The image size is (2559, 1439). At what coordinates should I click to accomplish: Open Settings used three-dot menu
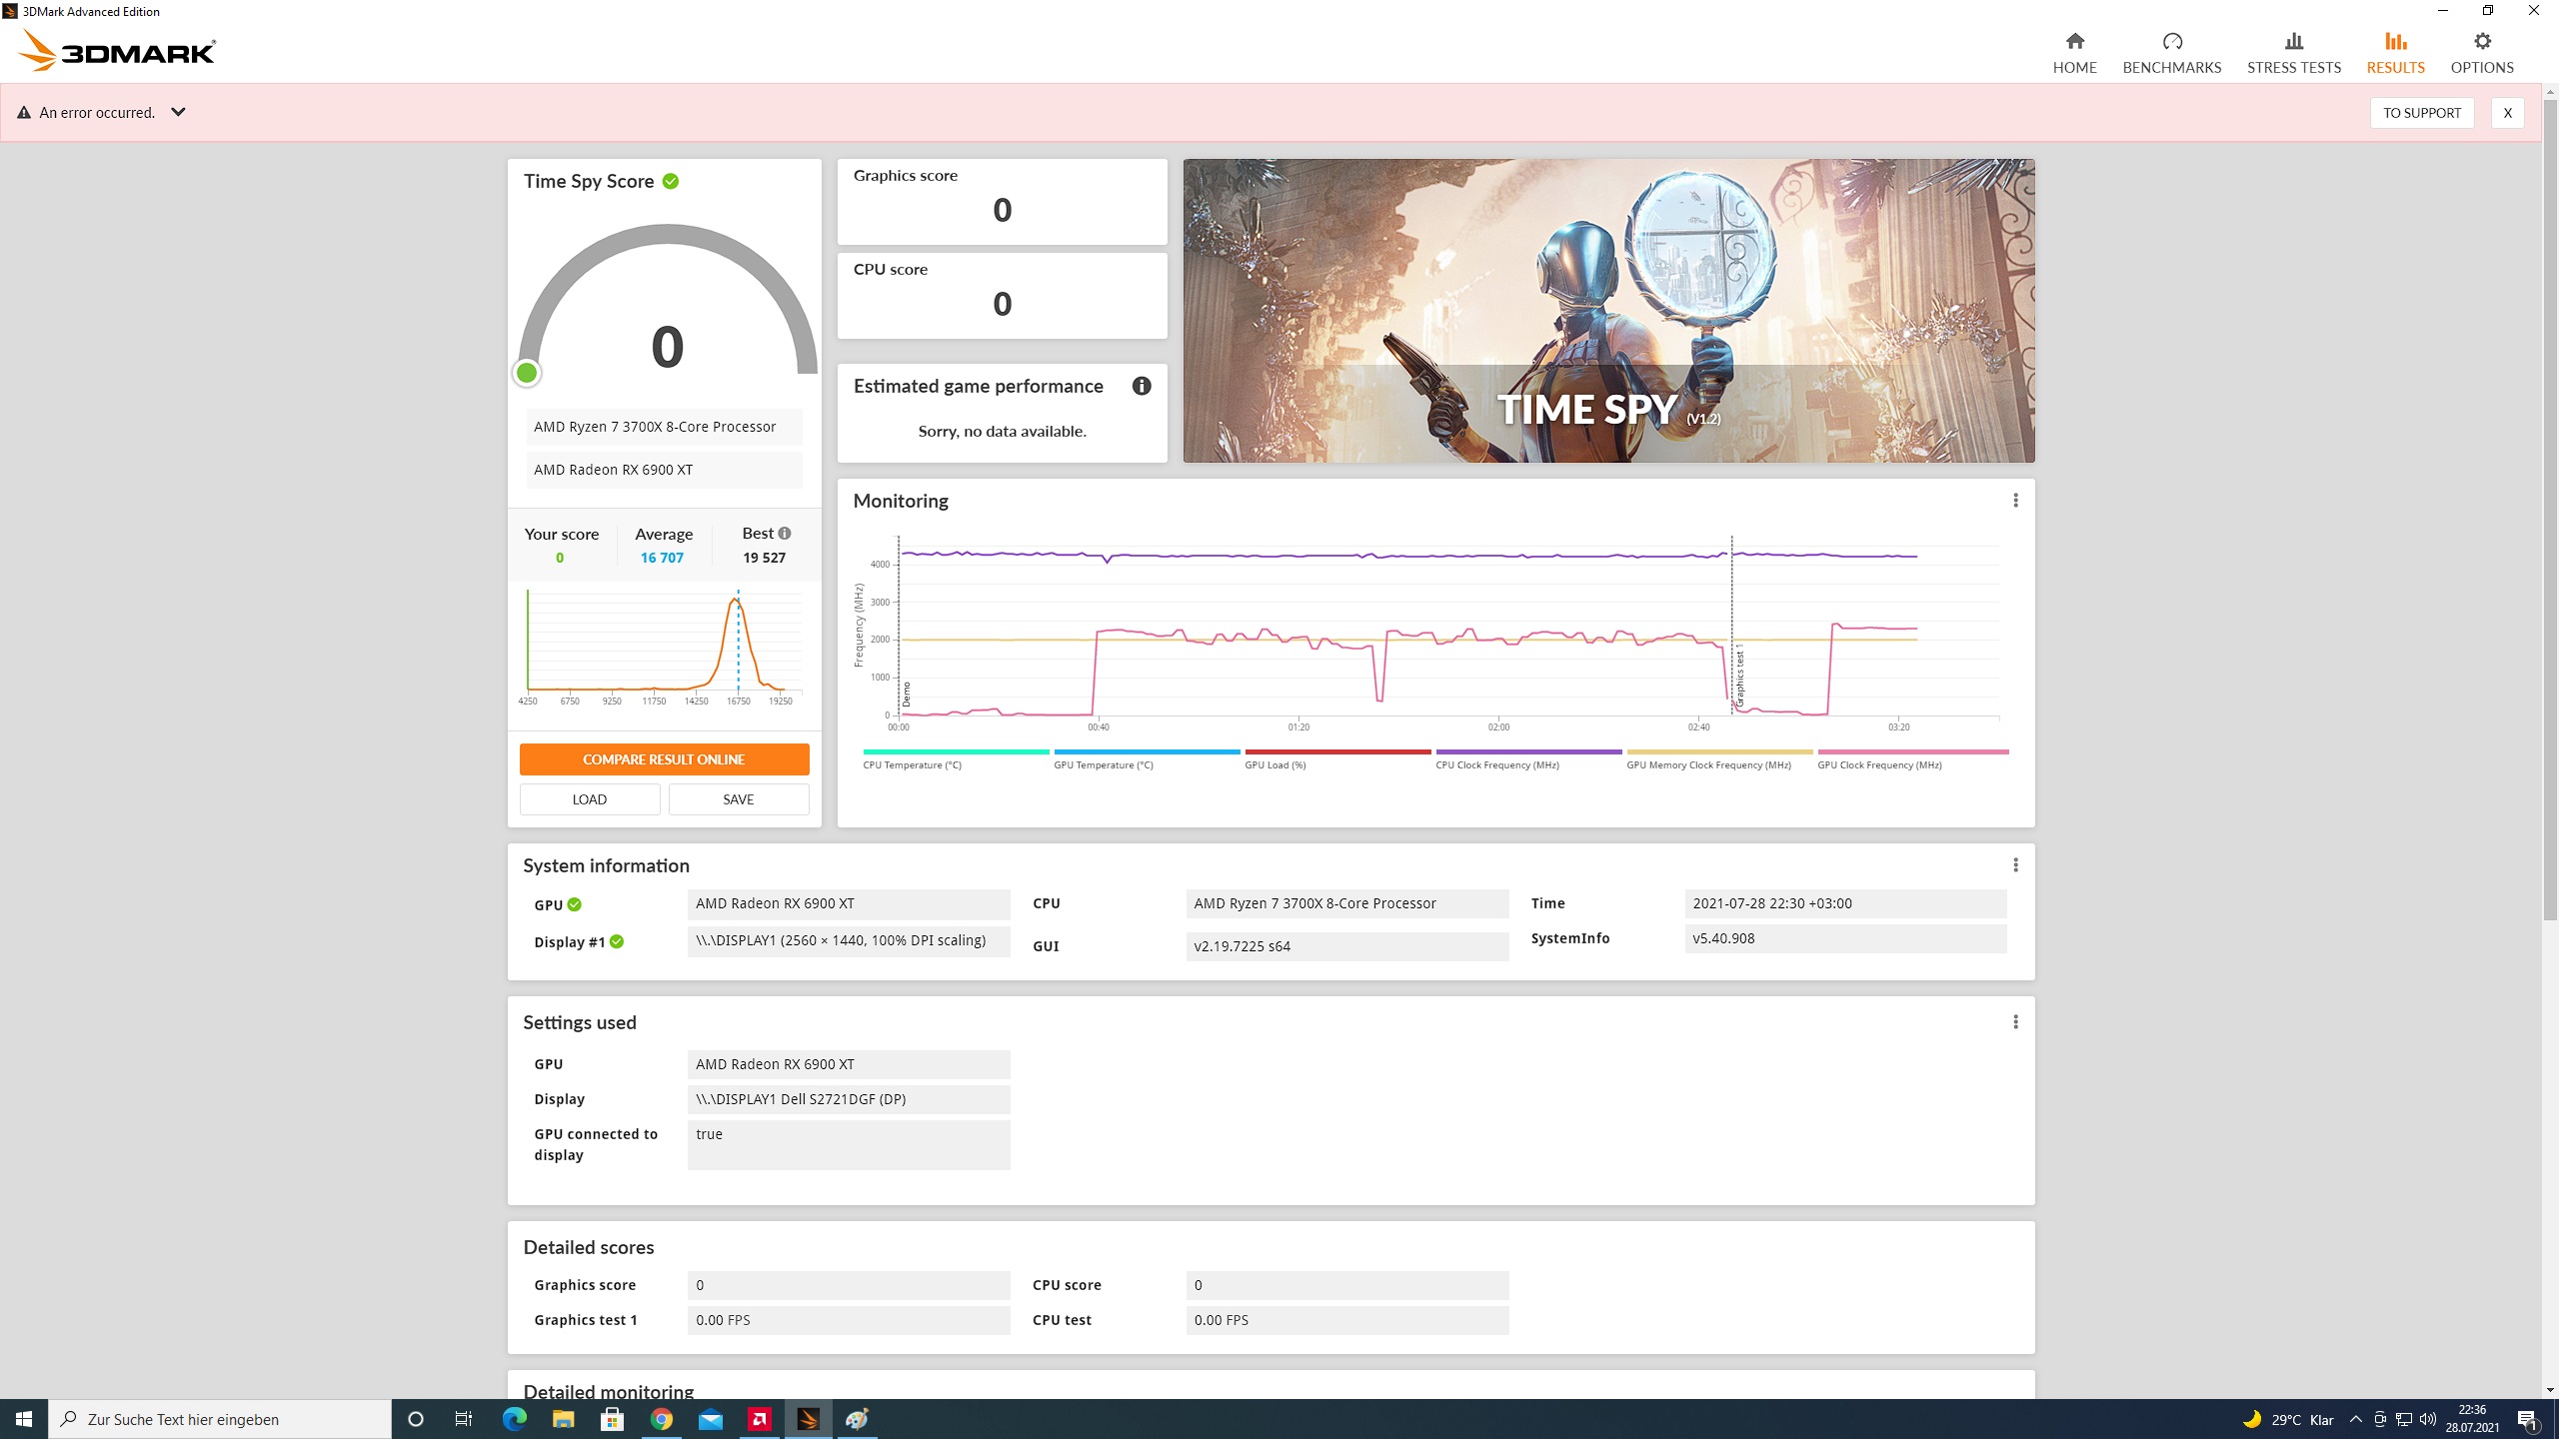tap(2015, 1022)
